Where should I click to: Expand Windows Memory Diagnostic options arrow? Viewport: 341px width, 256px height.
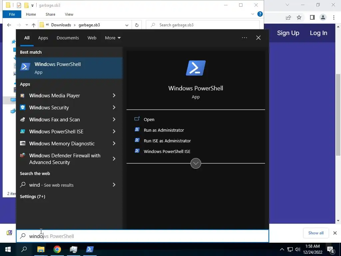click(x=114, y=143)
